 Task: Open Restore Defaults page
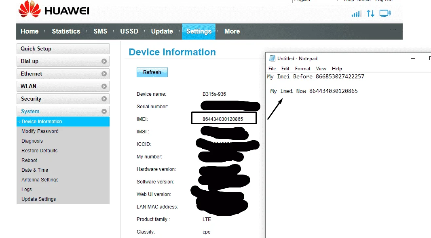[39, 151]
